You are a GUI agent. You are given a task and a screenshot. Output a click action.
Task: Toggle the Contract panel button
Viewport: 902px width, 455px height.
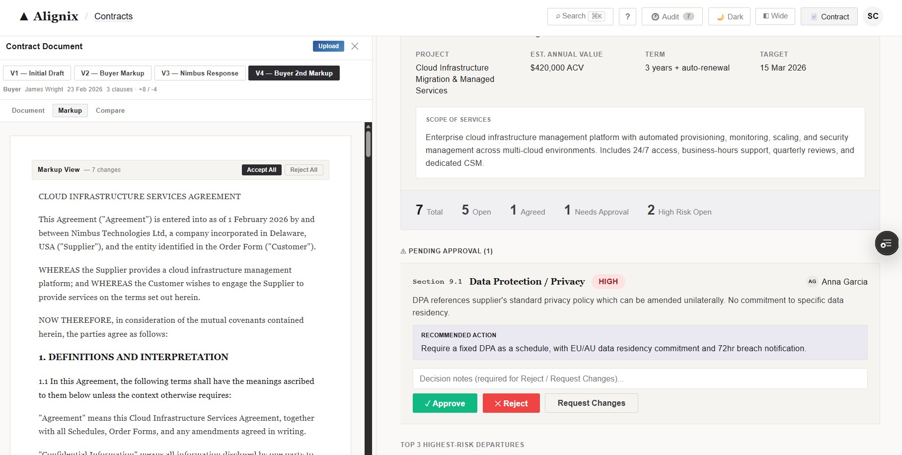pos(829,16)
